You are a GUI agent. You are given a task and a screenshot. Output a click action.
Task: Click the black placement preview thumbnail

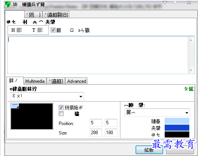32,116
